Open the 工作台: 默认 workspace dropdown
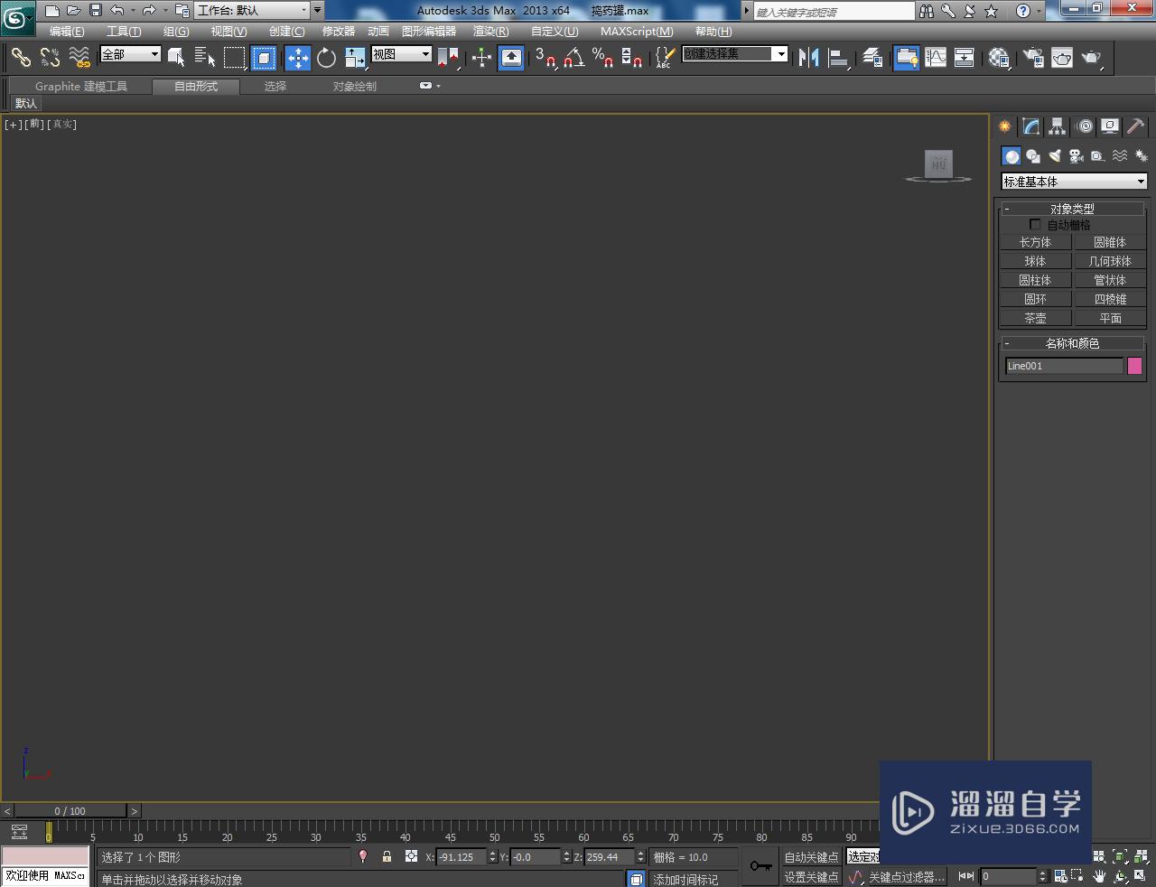Viewport: 1156px width, 887px height. tap(252, 11)
